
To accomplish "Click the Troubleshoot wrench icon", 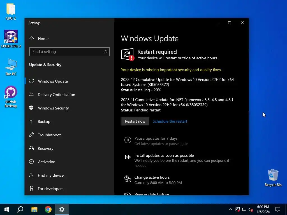I will tap(31, 135).
